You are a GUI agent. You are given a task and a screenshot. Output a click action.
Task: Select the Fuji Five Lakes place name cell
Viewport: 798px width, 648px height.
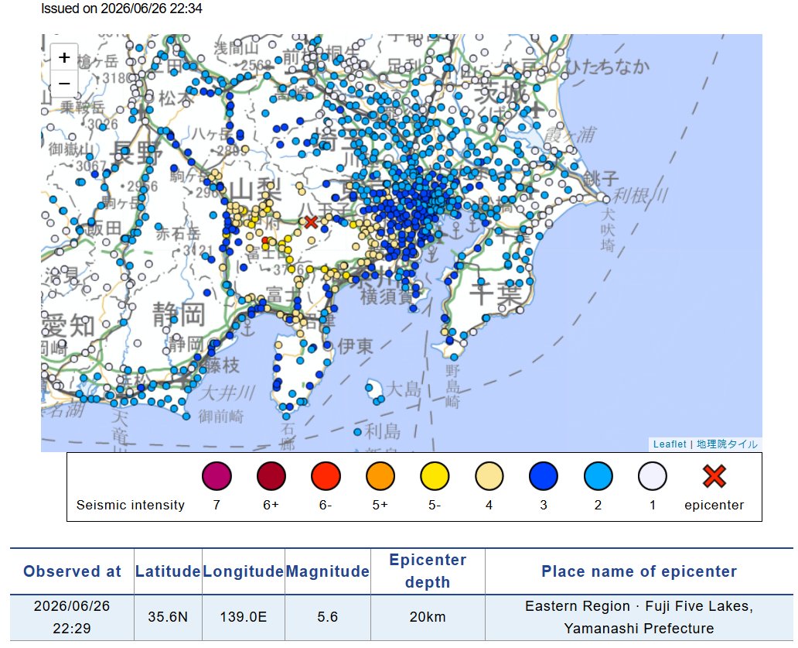(639, 617)
